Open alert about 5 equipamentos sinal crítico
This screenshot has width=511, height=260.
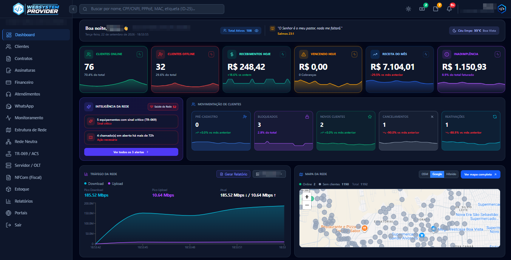click(131, 122)
